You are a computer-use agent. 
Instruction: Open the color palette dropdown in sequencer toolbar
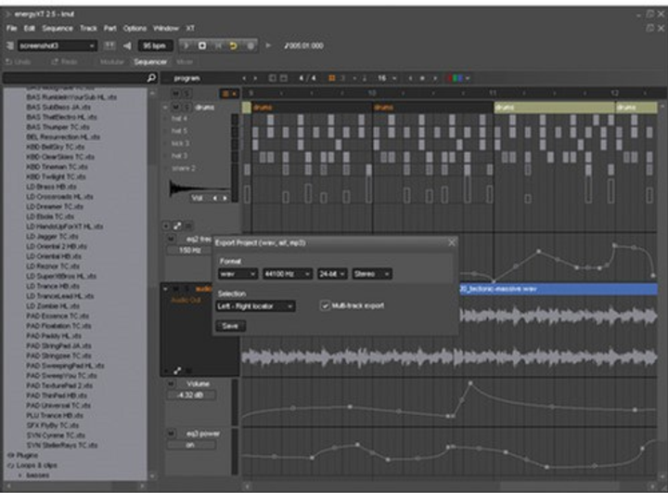click(x=458, y=78)
